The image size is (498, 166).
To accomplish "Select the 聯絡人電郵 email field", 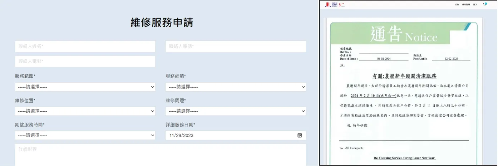I will coord(85,61).
